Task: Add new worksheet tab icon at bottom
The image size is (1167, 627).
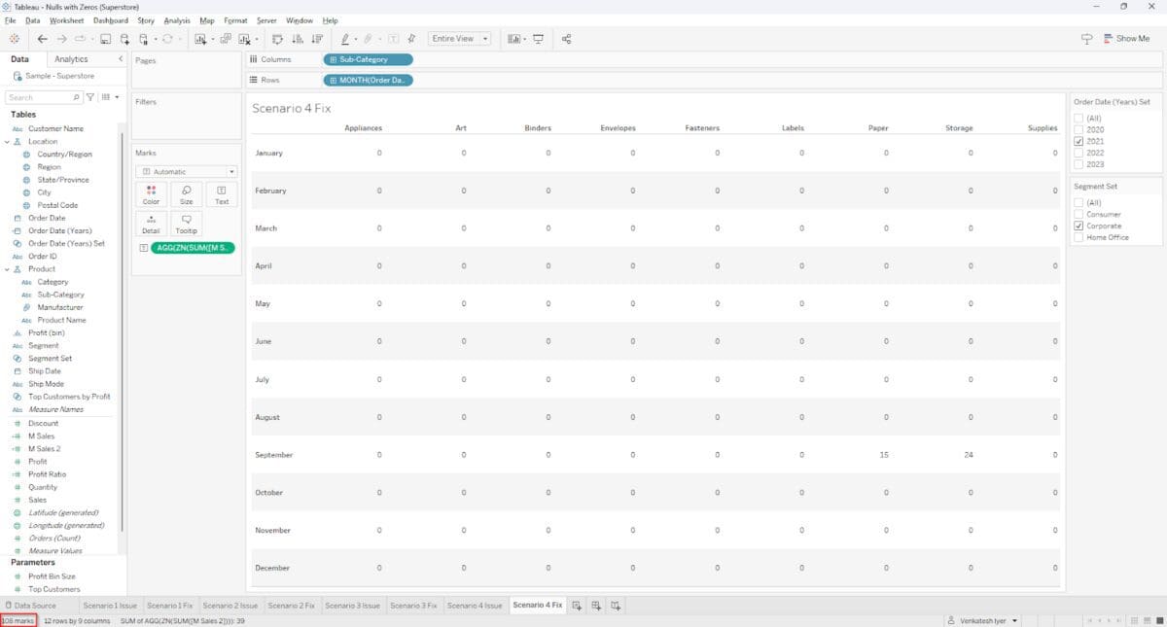Action: [577, 606]
